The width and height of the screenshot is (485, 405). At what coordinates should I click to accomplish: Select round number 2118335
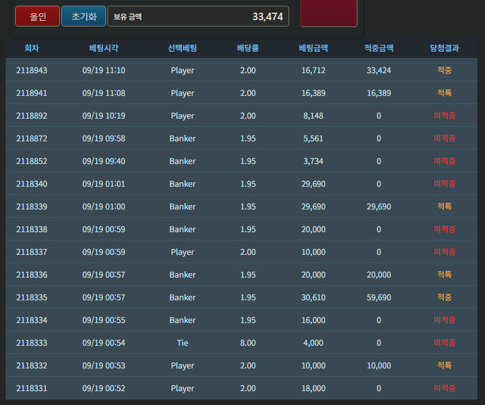(x=32, y=297)
